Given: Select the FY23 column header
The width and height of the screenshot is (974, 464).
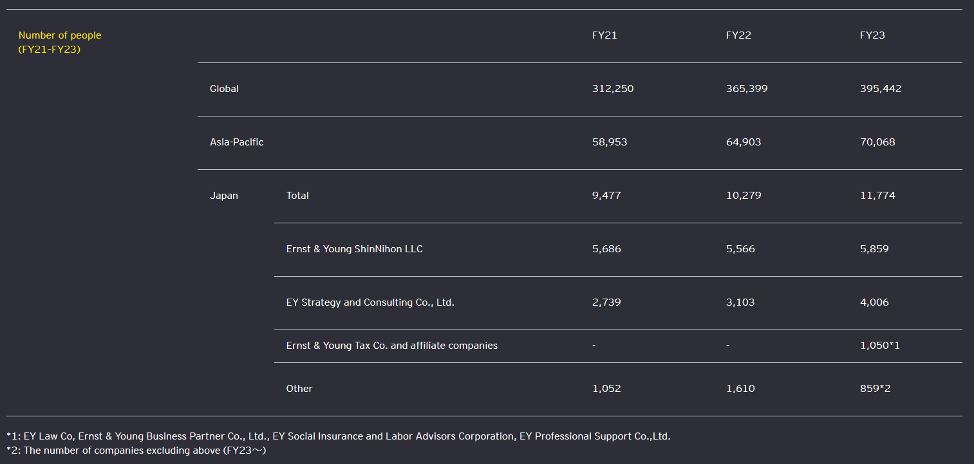Looking at the screenshot, I should click(x=872, y=35).
